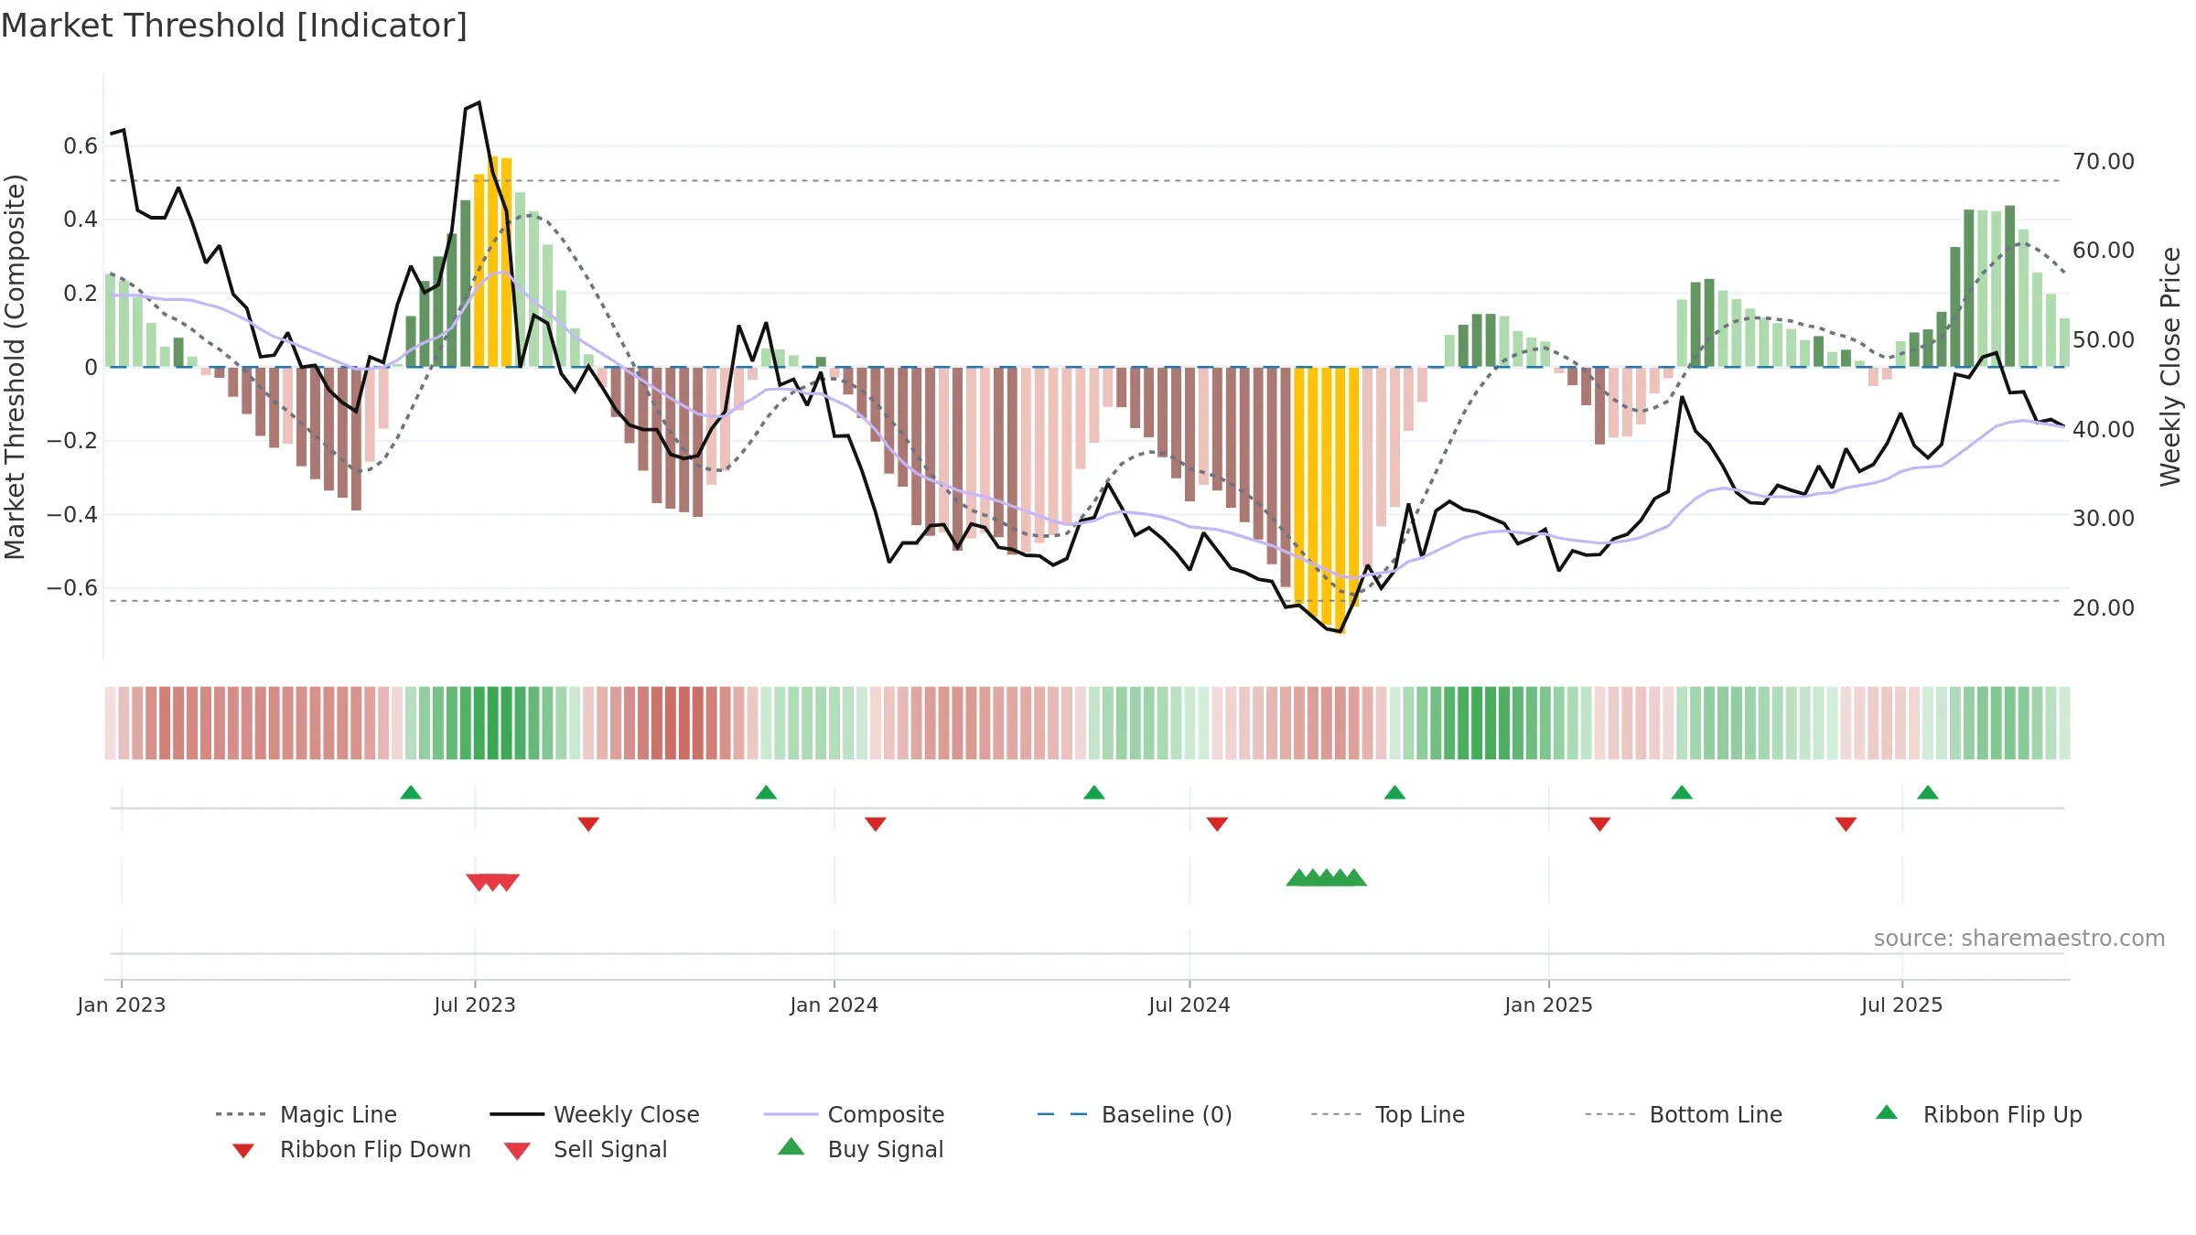Click the Market Threshold (Composite) axis title
Image resolution: width=2196 pixels, height=1235 pixels.
coord(15,367)
